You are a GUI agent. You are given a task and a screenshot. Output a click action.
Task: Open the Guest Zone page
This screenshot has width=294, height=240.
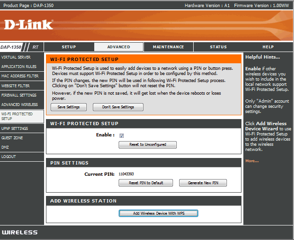(12, 138)
